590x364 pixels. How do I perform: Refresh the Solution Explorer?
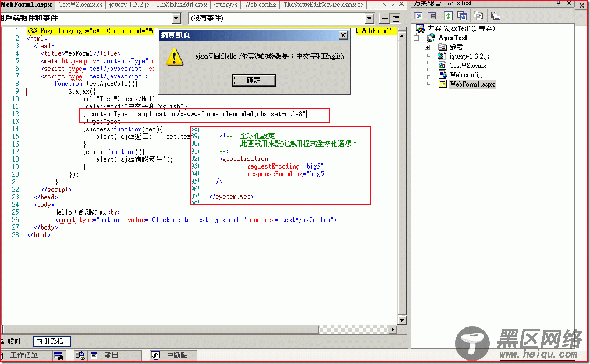(448, 16)
